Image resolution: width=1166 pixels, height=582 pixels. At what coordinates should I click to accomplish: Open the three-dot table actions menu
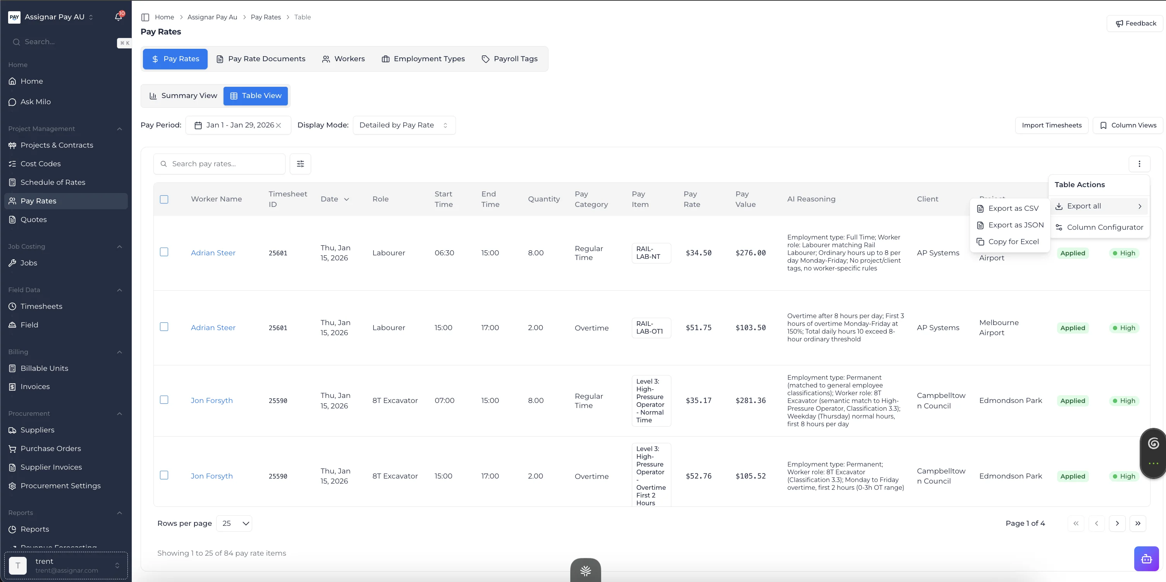pyautogui.click(x=1139, y=164)
